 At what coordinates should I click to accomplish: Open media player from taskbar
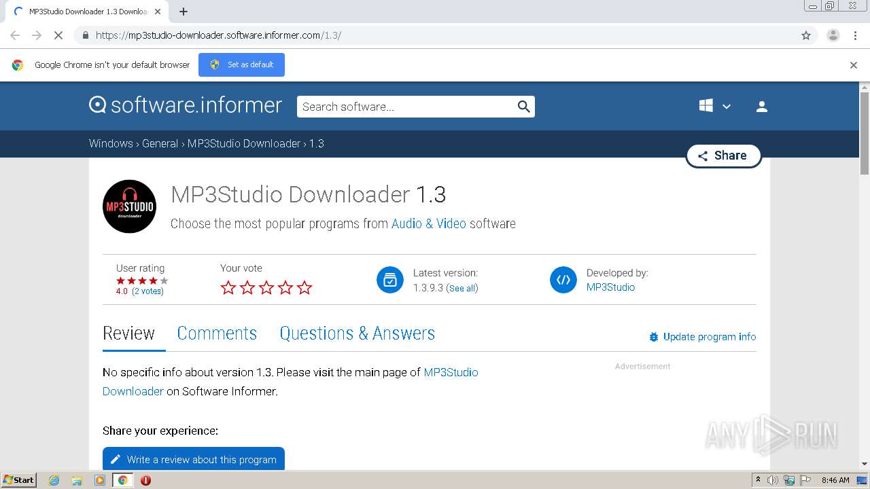100,480
